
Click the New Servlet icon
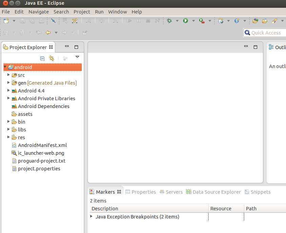pyautogui.click(x=237, y=21)
